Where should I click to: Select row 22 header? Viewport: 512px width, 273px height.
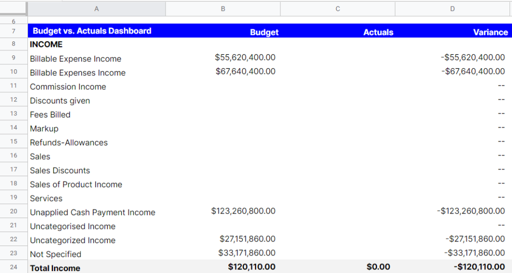[x=13, y=240]
